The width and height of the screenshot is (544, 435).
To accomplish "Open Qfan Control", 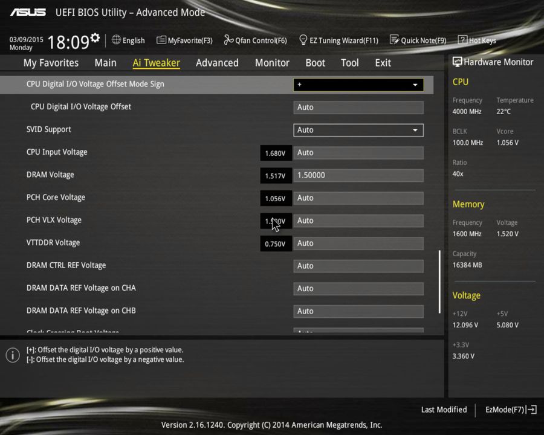I will tap(255, 40).
